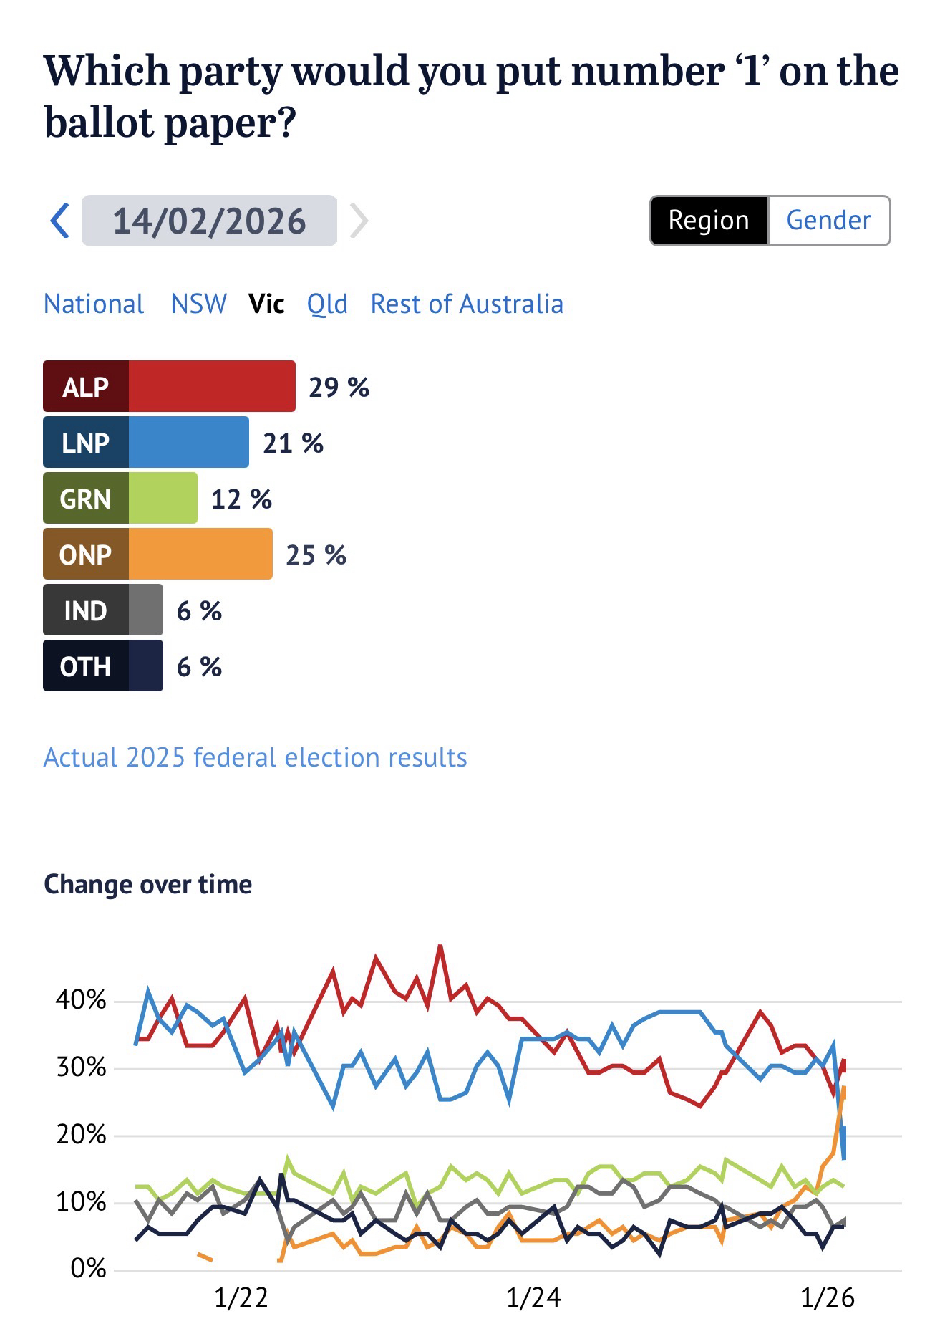Click the dark navy OTH bar

coord(145,666)
